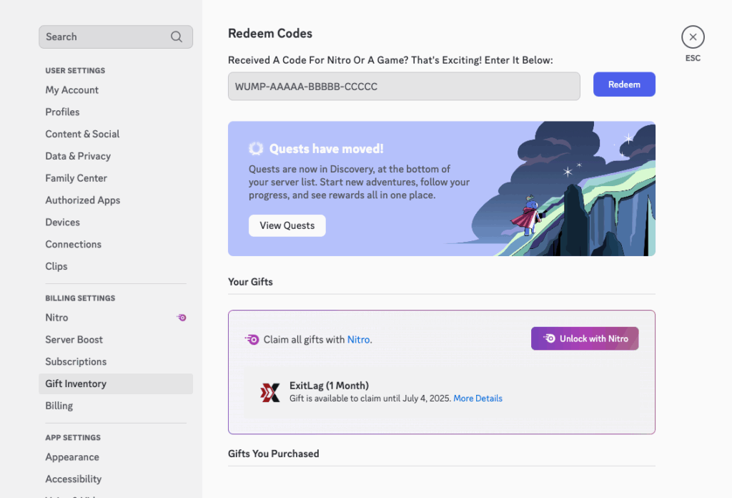
Task: Focus the settings Search field
Action: (x=116, y=37)
